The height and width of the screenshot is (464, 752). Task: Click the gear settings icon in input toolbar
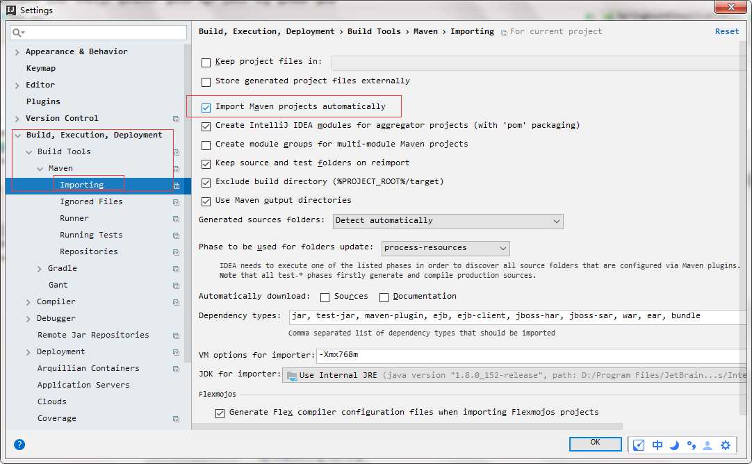tap(726, 445)
